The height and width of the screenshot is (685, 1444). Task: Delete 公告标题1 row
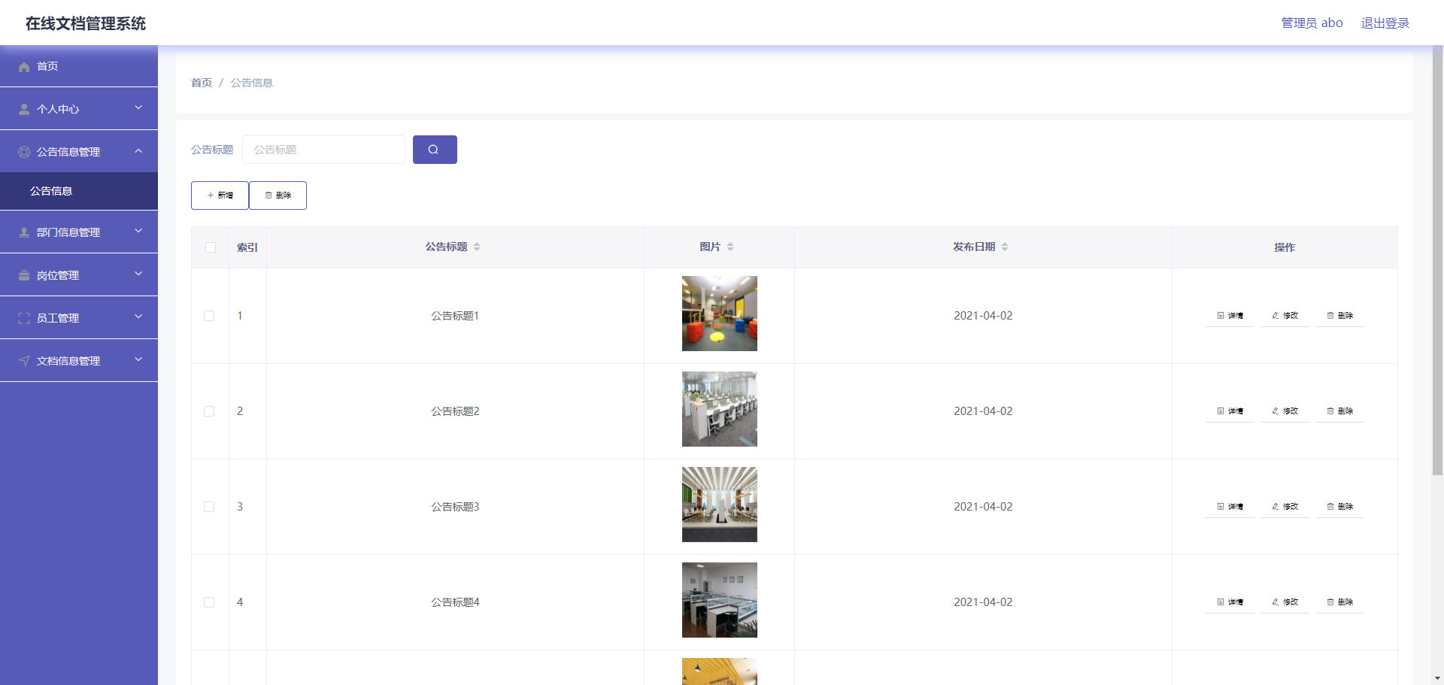point(1339,316)
